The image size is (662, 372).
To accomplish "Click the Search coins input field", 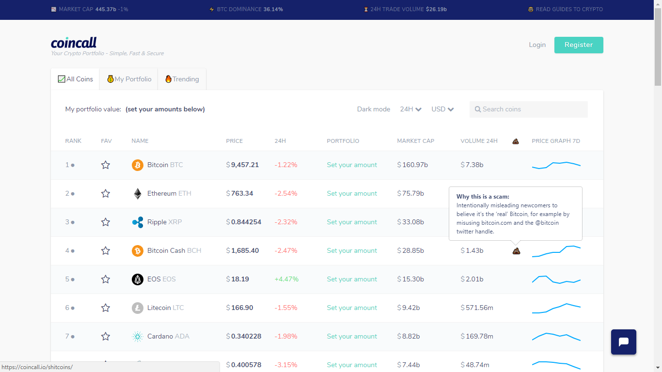I will pos(529,109).
